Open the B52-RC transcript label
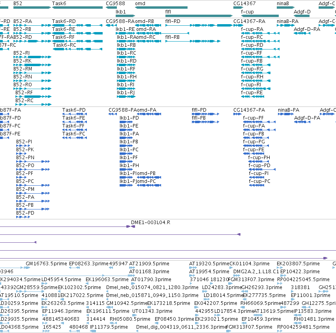This screenshot has width=336, height=333. click(24, 100)
